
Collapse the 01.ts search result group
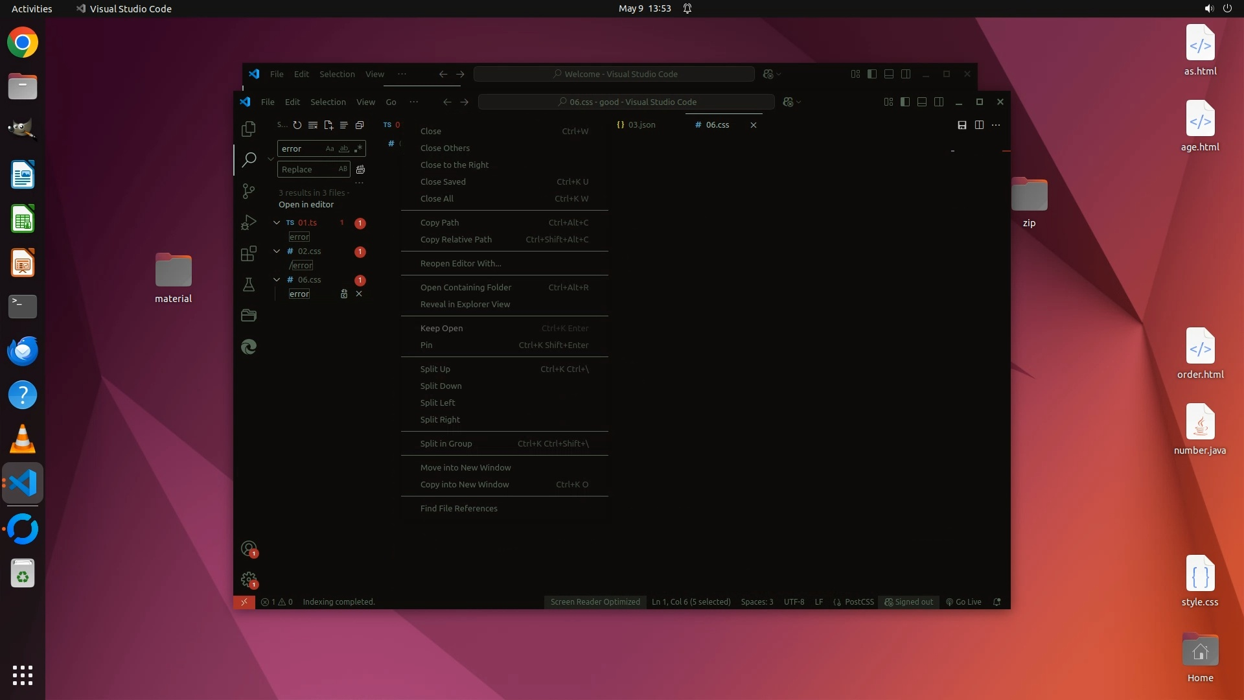[x=277, y=223]
